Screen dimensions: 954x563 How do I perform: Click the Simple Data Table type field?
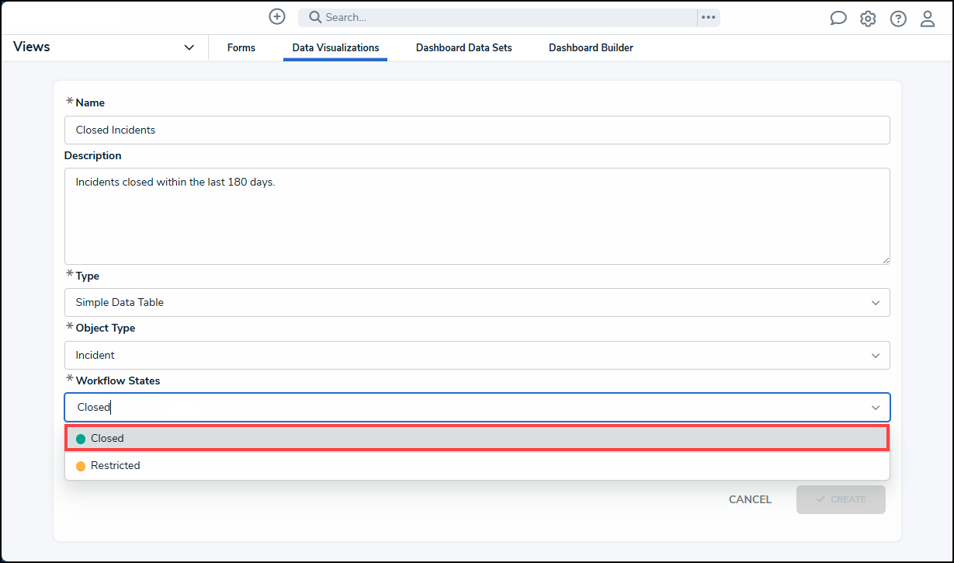pos(477,302)
